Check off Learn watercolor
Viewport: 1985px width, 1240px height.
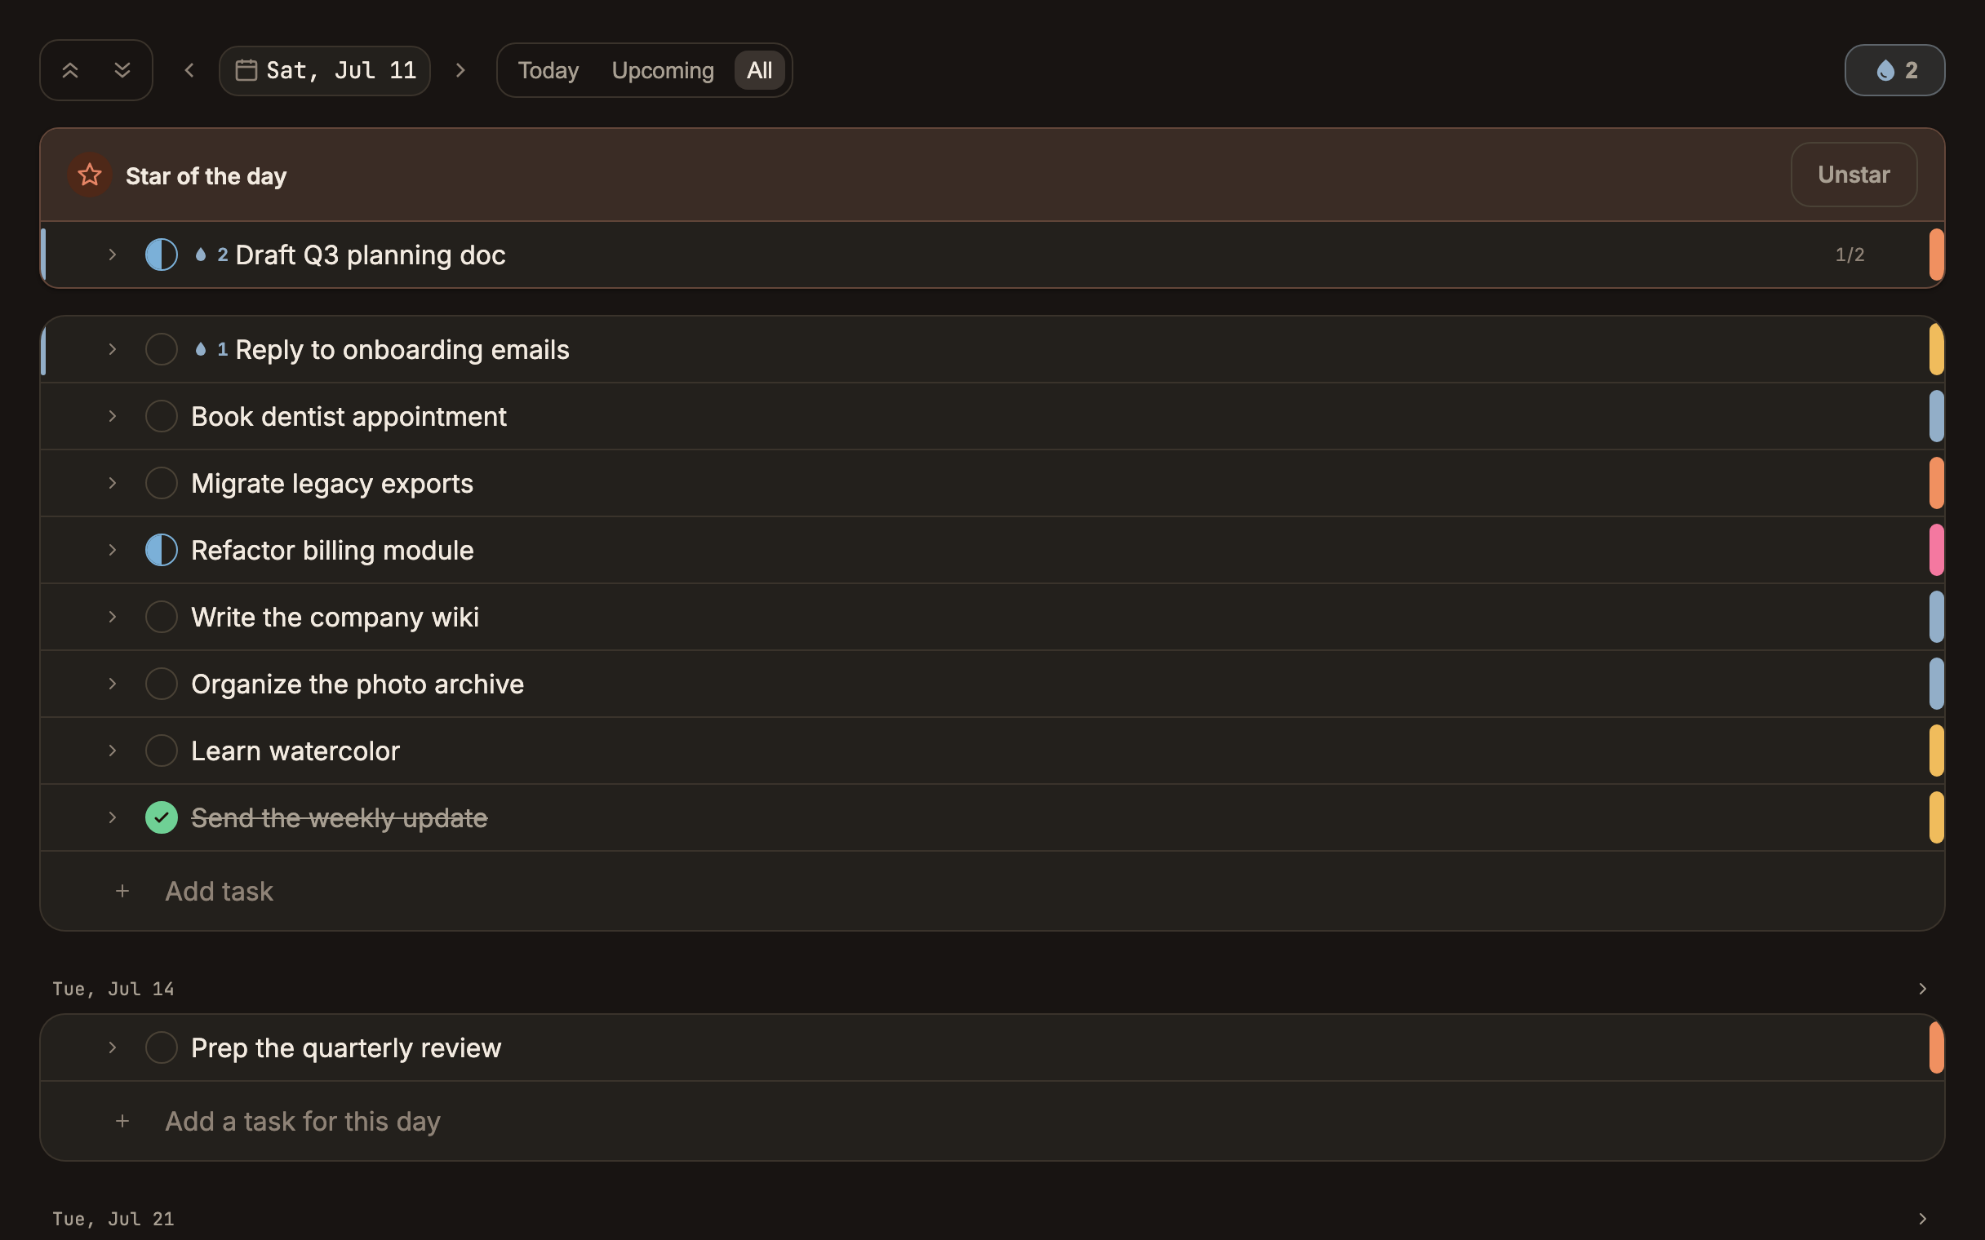click(162, 751)
